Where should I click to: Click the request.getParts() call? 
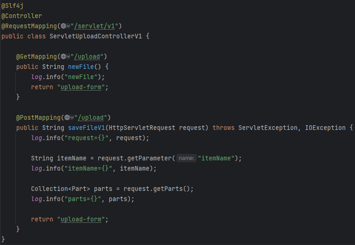[x=156, y=189]
